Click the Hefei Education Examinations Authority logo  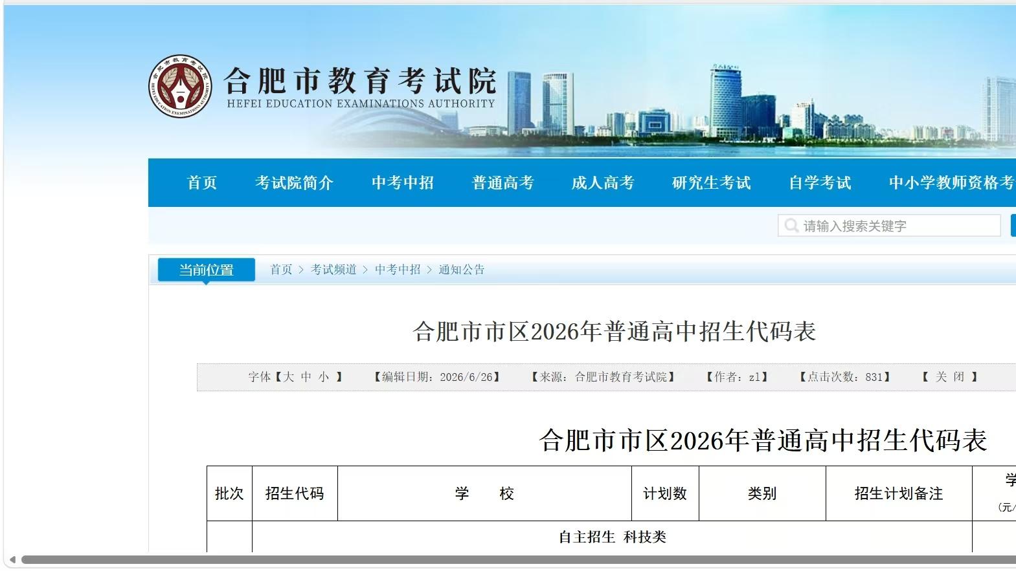click(180, 86)
